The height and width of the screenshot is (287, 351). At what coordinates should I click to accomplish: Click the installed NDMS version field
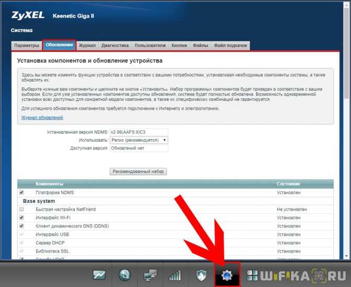[138, 132]
